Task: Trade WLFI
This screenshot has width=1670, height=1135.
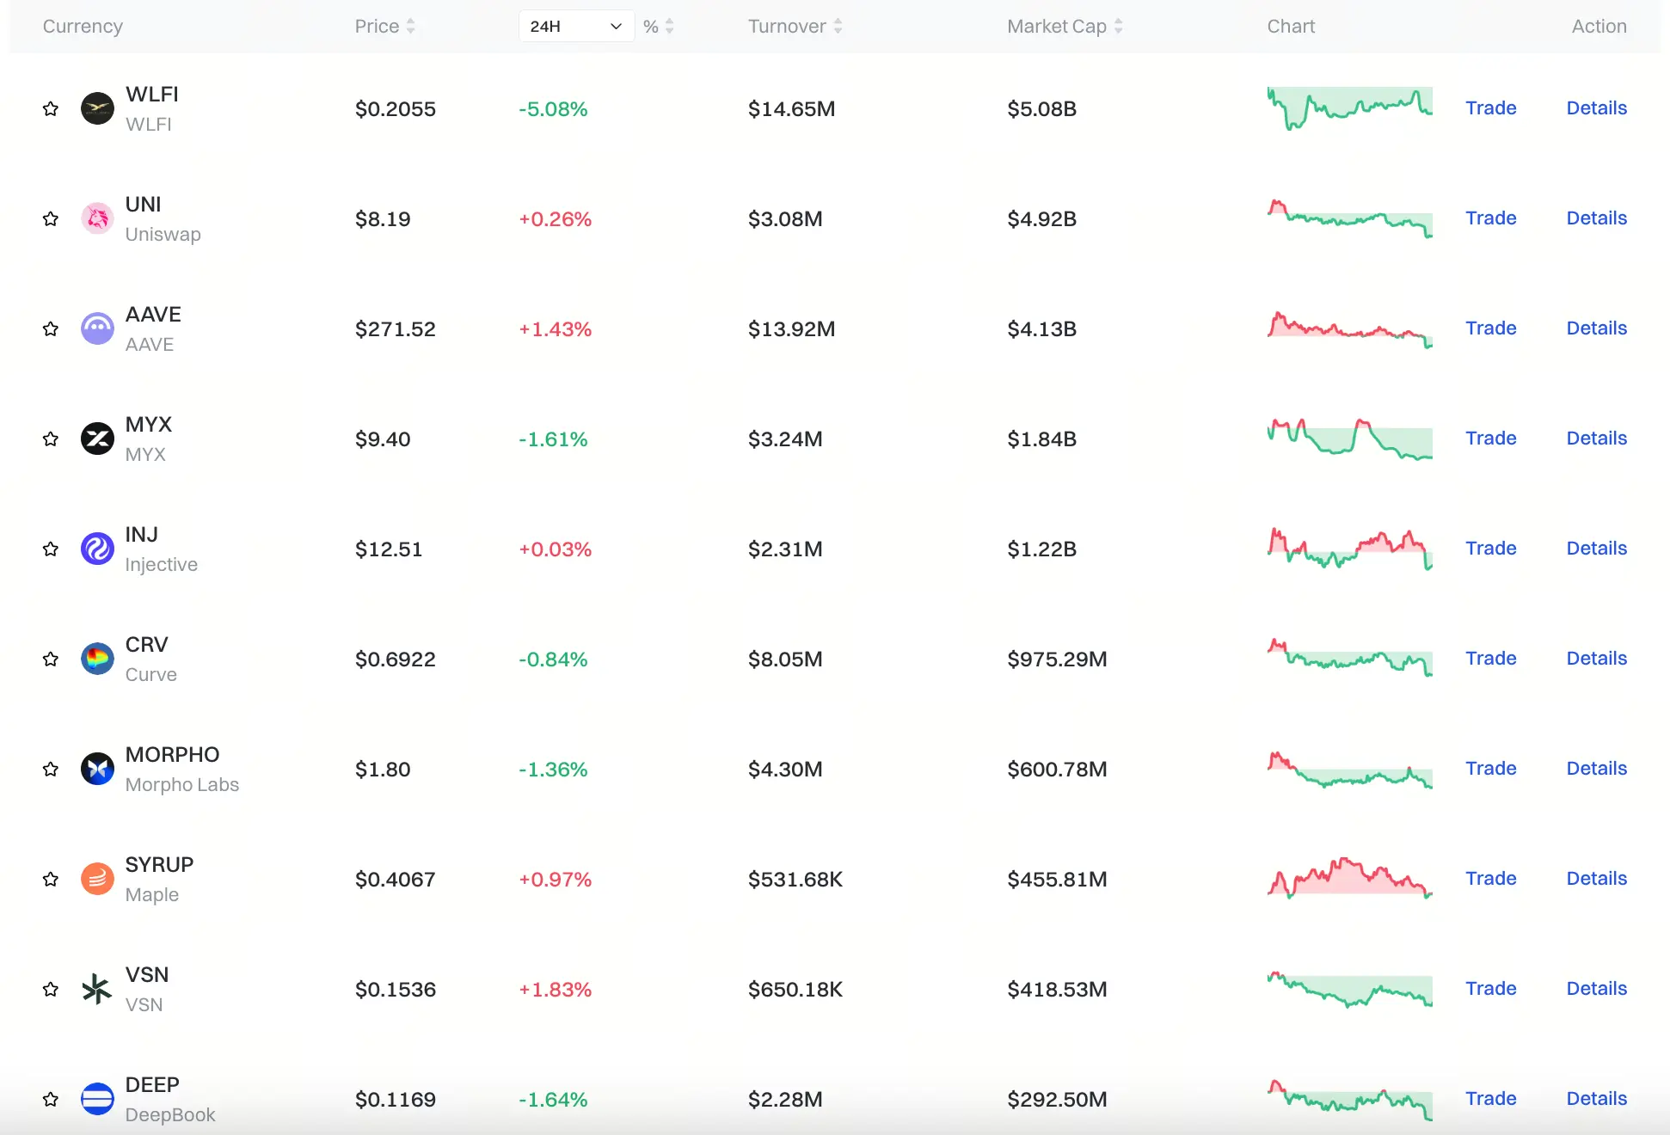Action: coord(1490,108)
